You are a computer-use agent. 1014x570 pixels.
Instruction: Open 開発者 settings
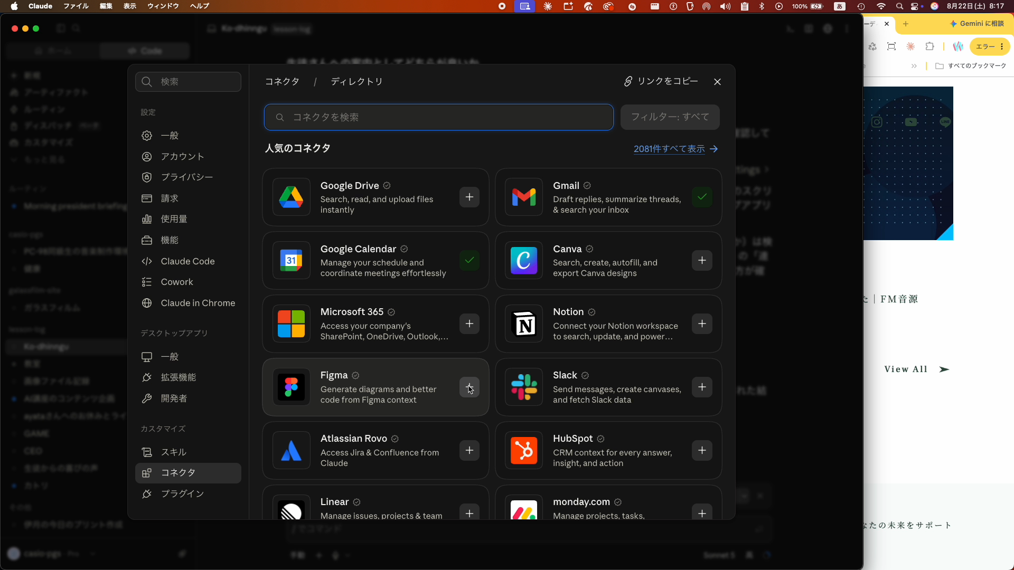click(x=188, y=398)
